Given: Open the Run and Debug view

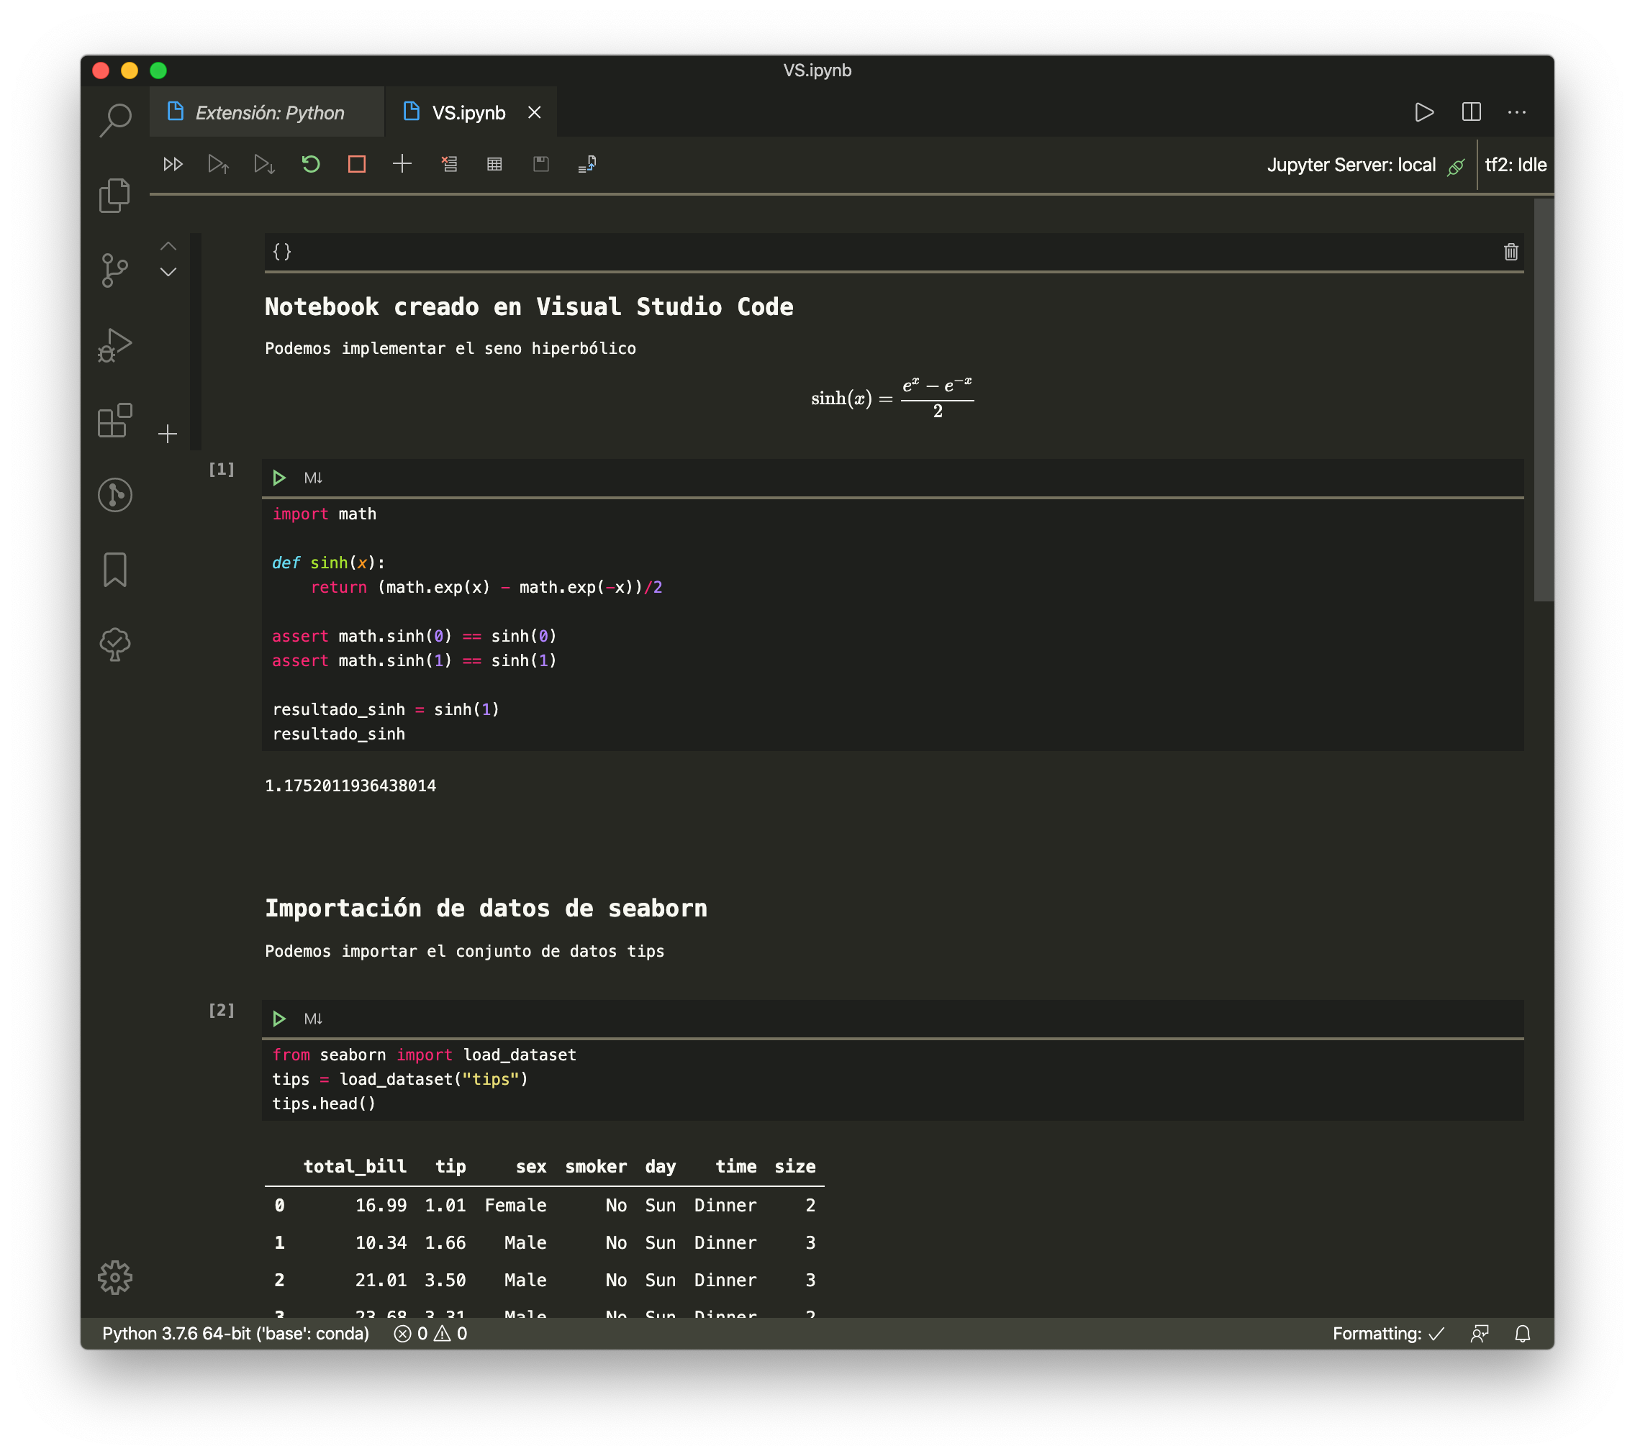Looking at the screenshot, I should click(115, 345).
